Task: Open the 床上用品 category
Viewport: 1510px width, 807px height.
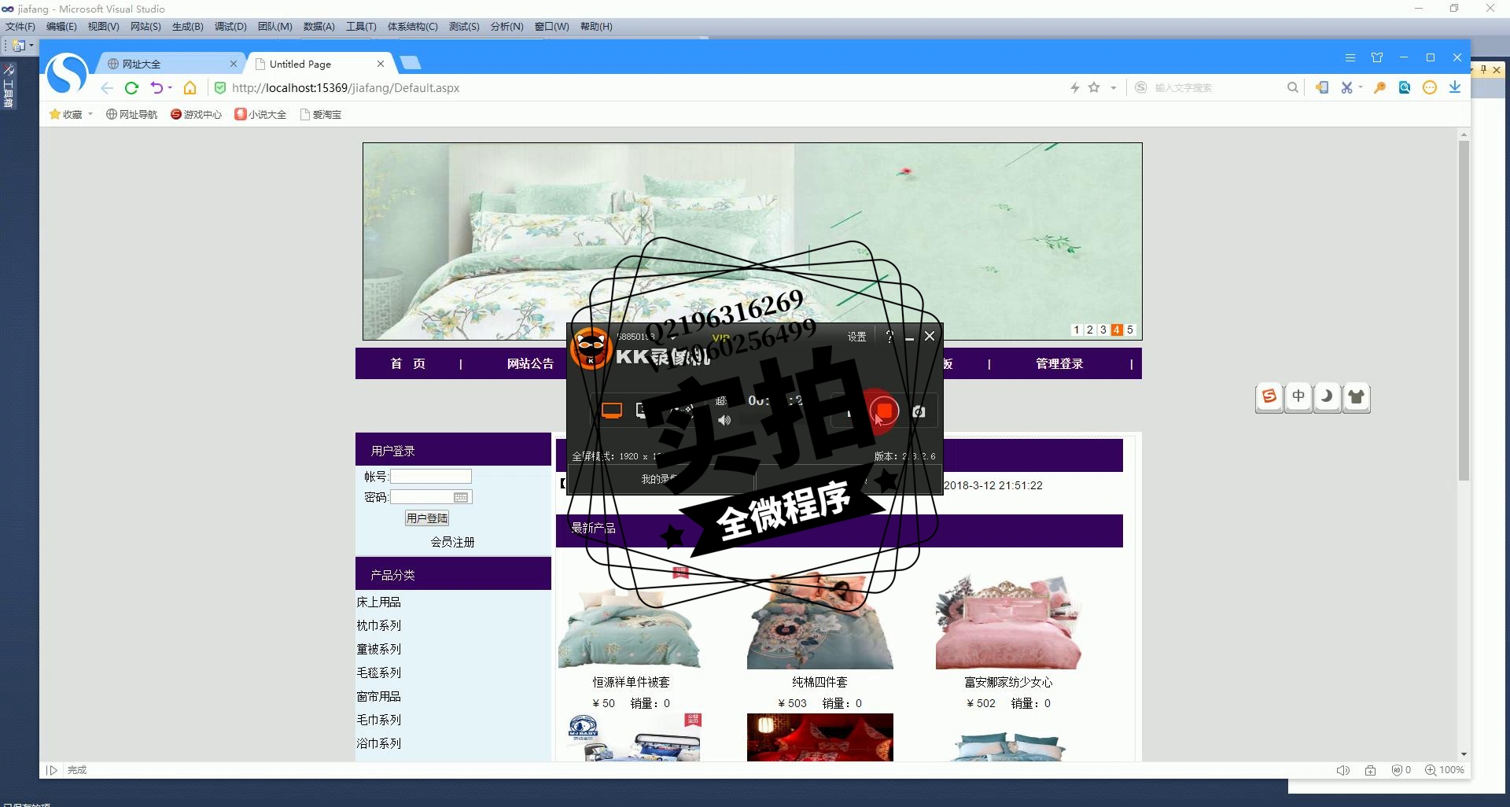Action: click(378, 602)
